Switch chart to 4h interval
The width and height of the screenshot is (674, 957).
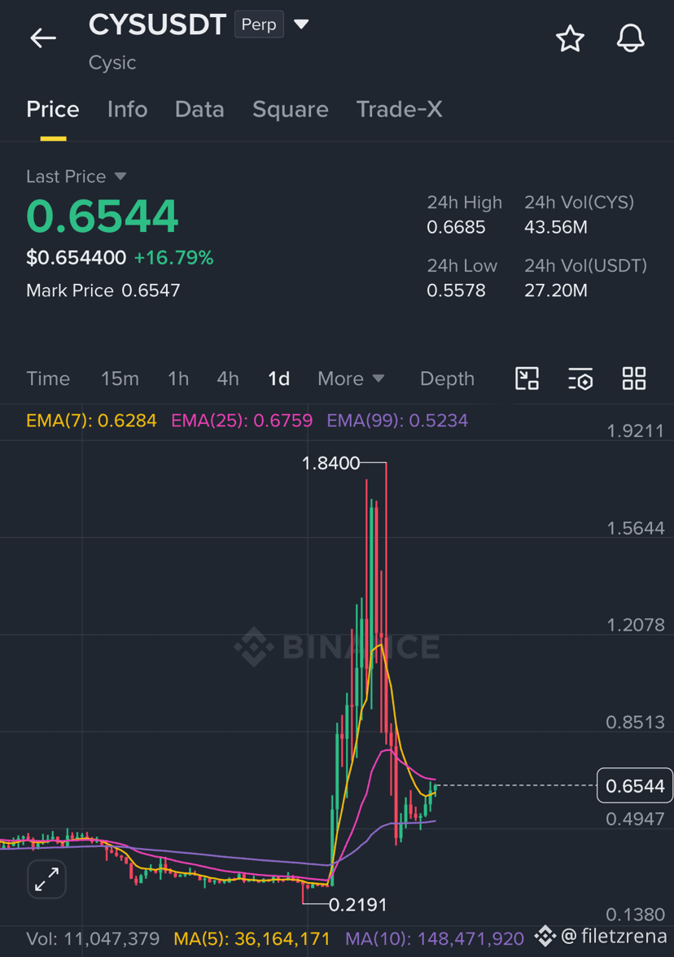[x=228, y=378]
